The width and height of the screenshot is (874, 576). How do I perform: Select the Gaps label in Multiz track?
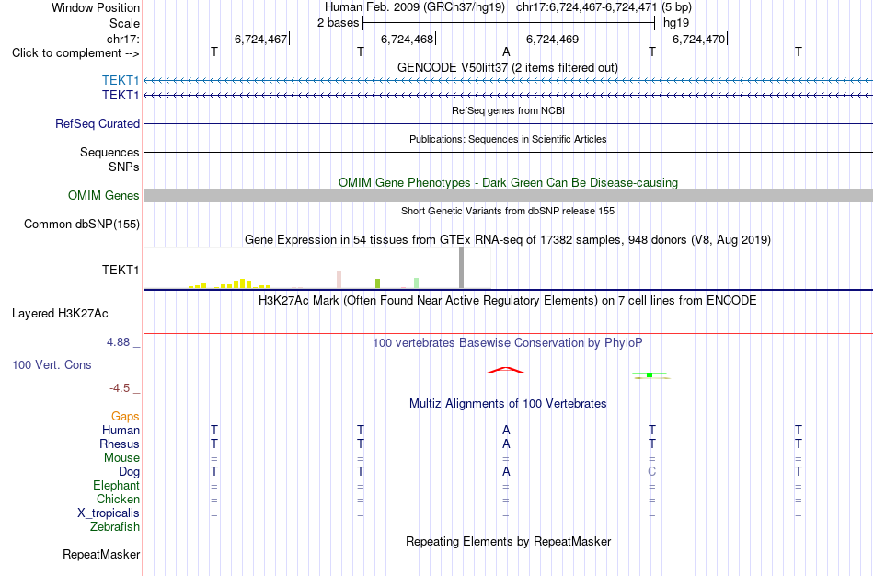pyautogui.click(x=125, y=417)
